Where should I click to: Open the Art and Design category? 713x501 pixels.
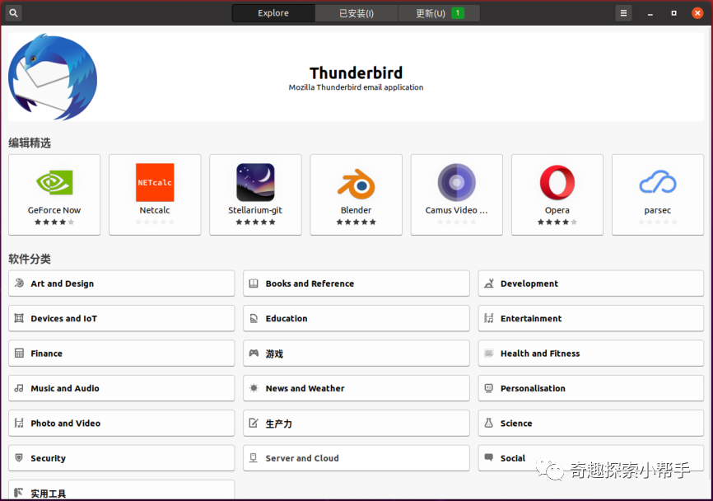click(x=121, y=283)
